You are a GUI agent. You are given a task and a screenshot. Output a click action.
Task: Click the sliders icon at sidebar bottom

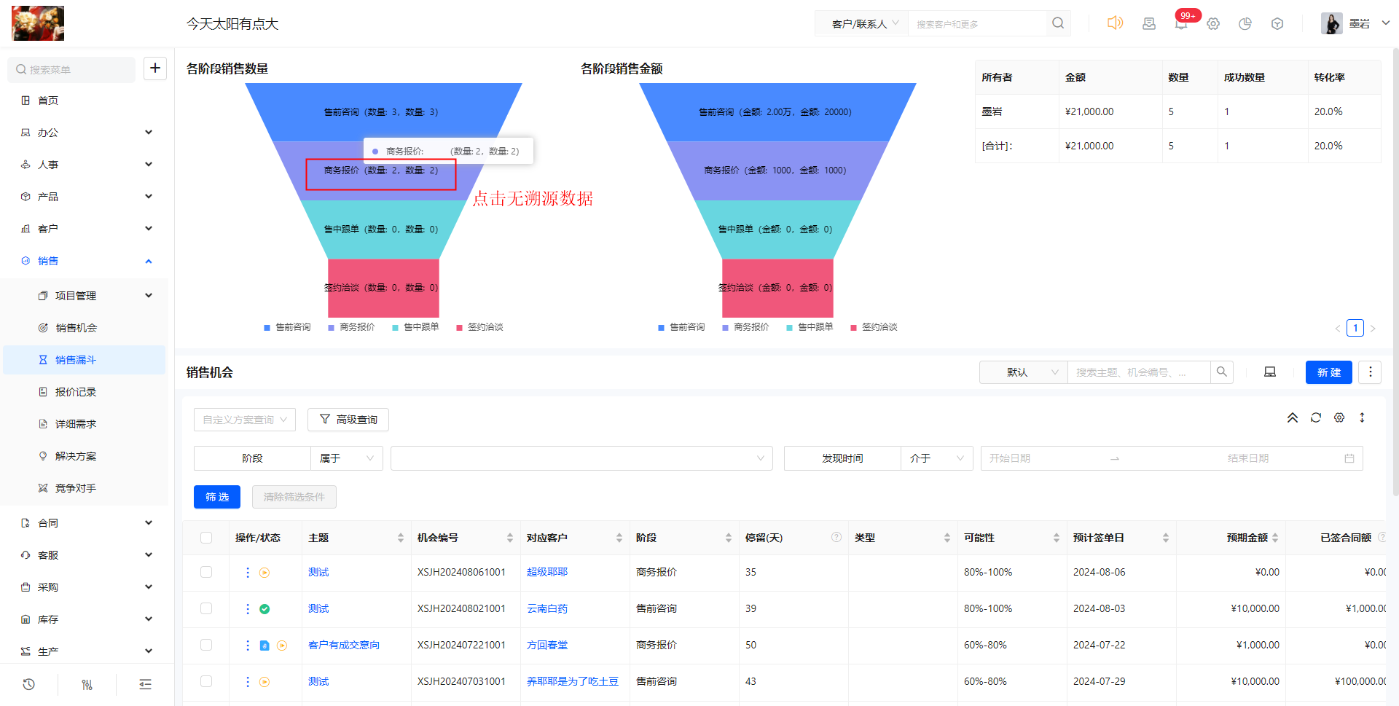coord(87,684)
